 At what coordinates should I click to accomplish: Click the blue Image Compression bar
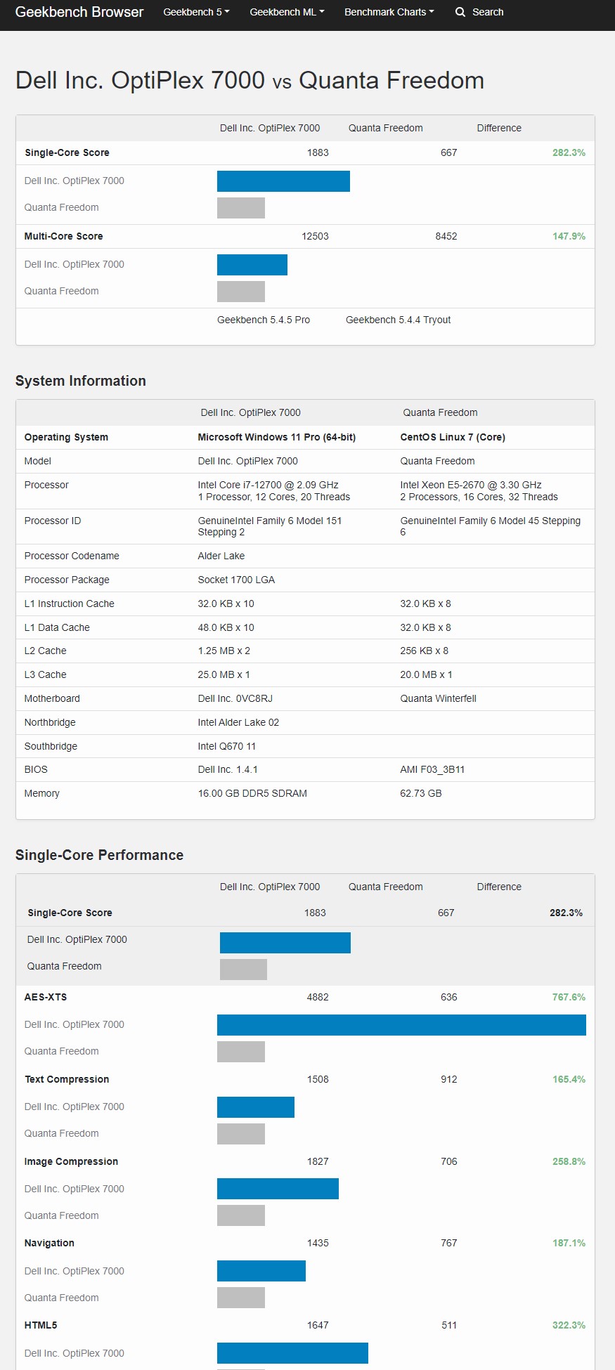(x=278, y=1189)
